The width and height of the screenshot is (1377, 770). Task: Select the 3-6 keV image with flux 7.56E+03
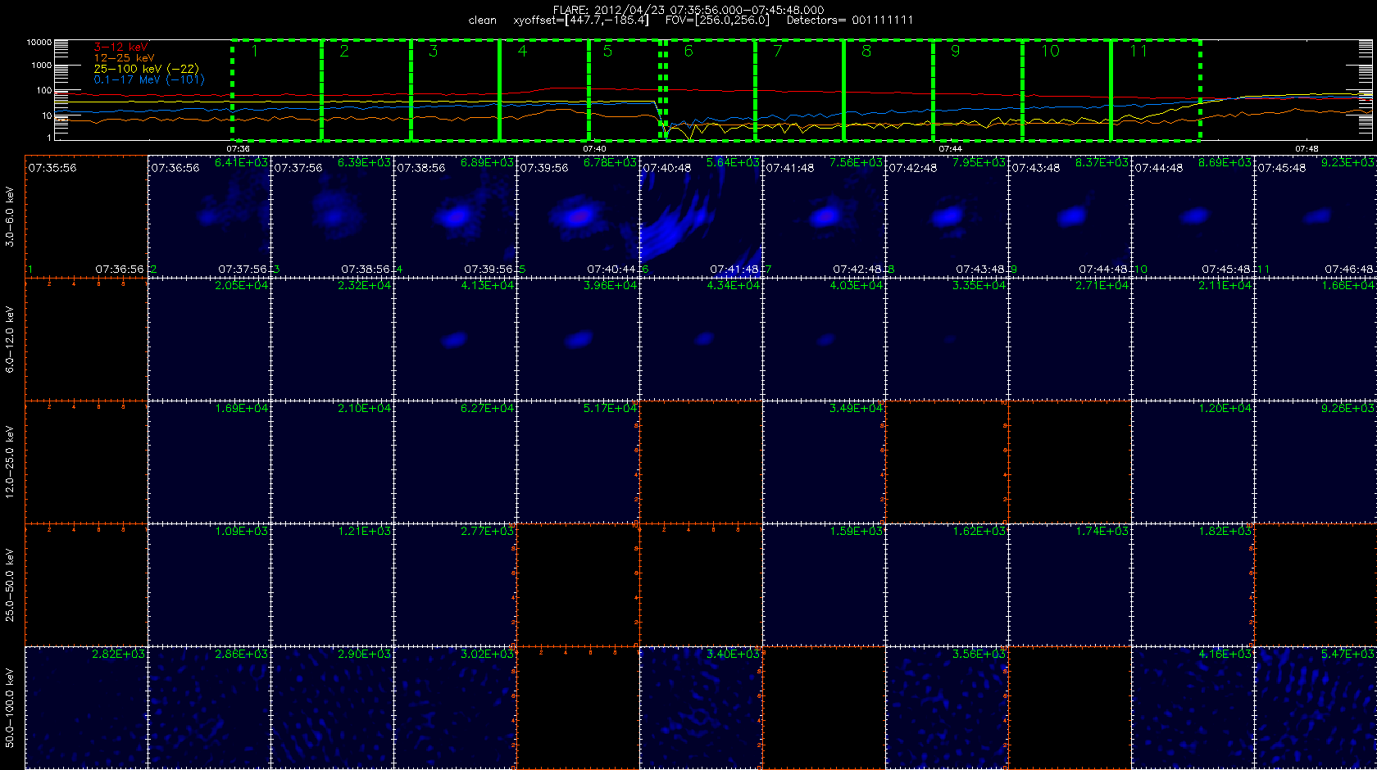[x=824, y=216]
